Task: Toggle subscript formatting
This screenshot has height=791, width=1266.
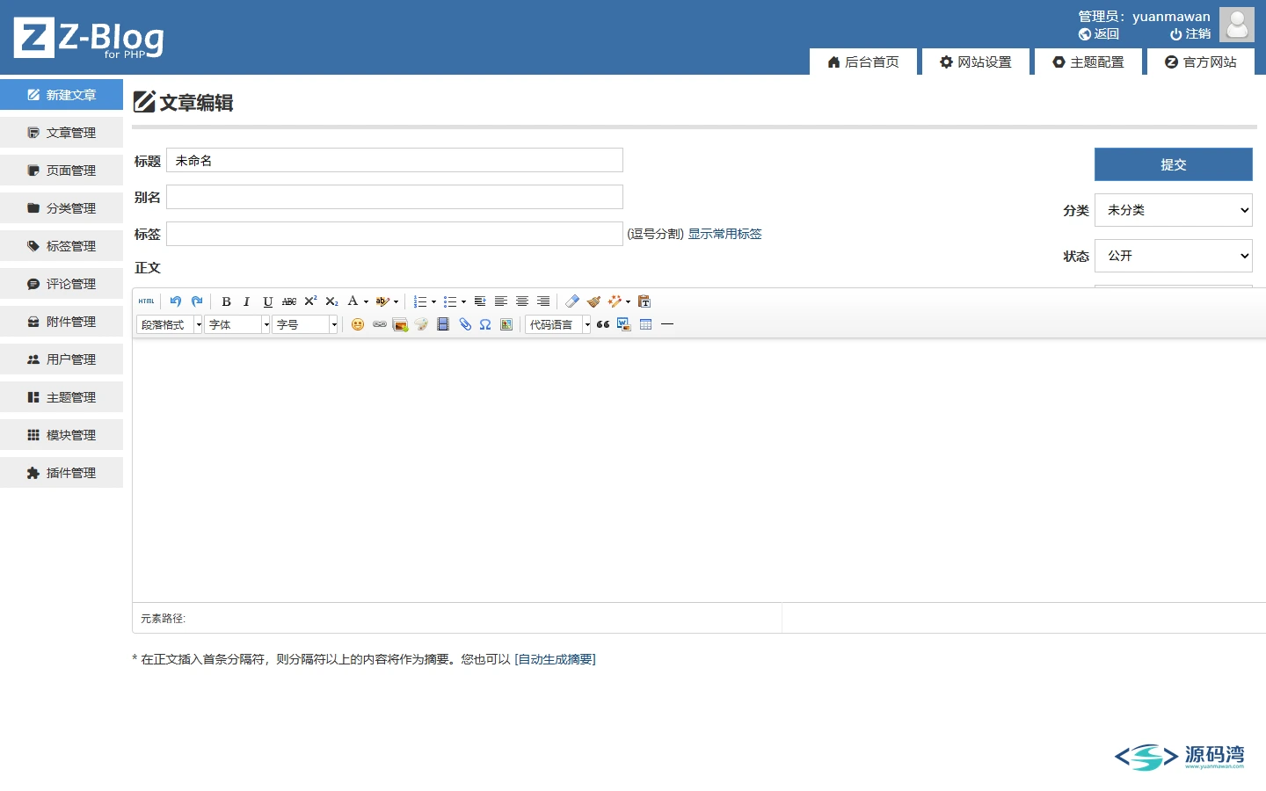Action: 331,301
